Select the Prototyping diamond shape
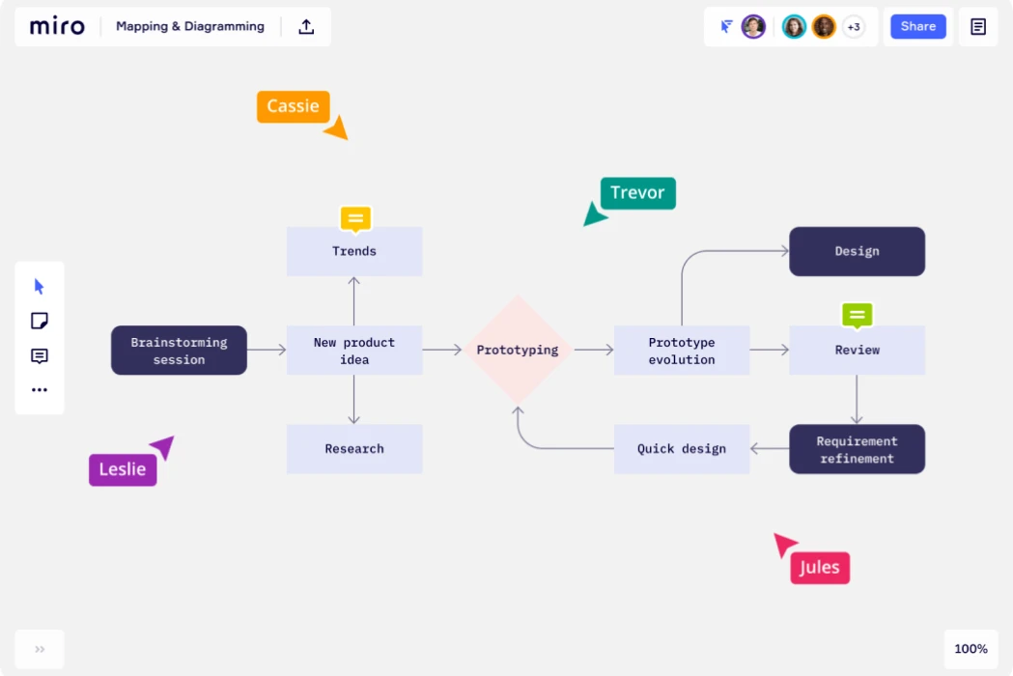Screen dimensions: 1013x676 click(518, 350)
